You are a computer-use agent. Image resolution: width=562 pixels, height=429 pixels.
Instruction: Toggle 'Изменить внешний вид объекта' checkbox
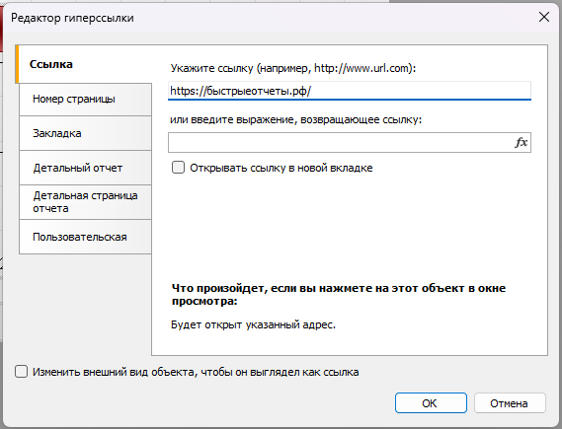click(21, 372)
